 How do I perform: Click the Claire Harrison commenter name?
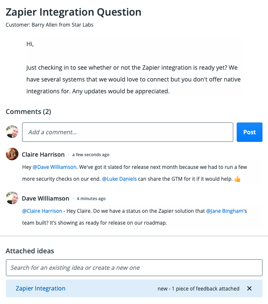click(43, 155)
